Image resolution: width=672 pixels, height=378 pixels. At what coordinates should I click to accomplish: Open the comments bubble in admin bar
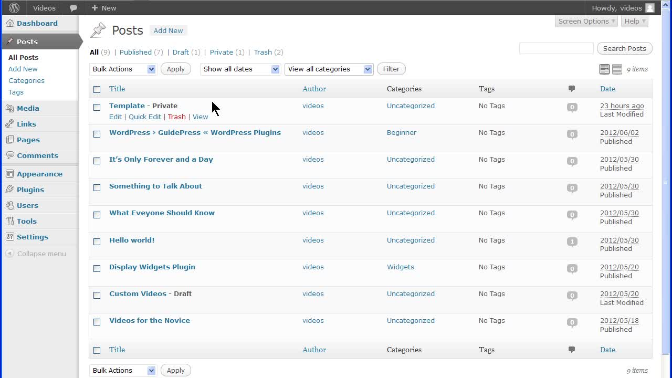[73, 8]
